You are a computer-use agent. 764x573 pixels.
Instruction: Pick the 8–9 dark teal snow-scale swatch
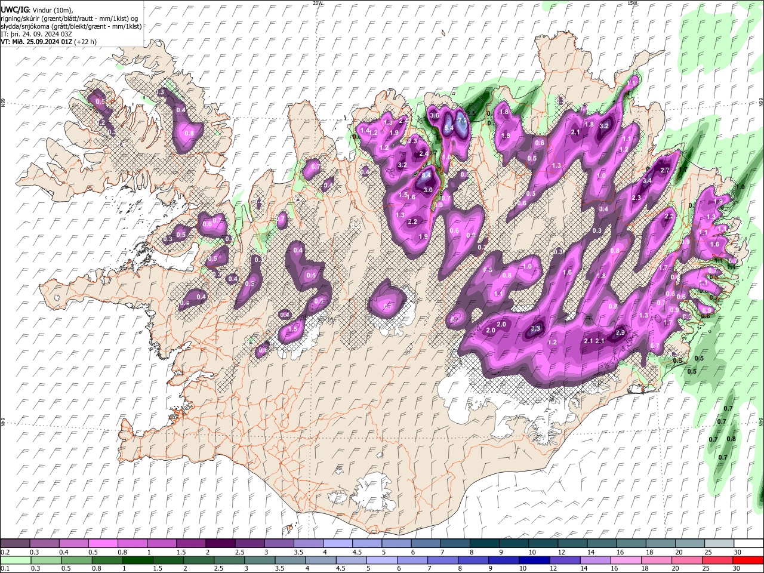pyautogui.click(x=485, y=544)
